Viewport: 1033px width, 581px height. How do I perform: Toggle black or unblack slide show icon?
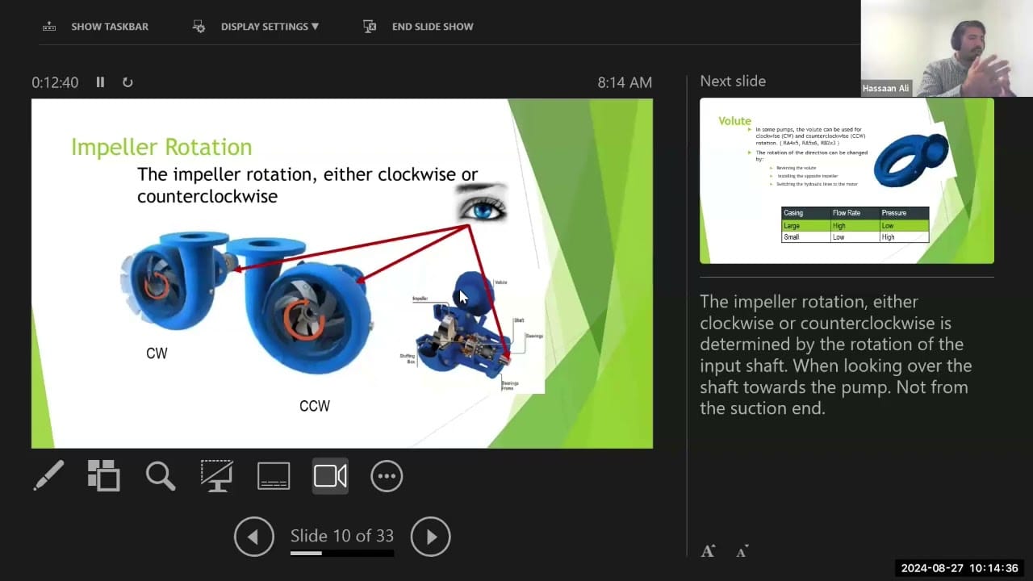[217, 476]
